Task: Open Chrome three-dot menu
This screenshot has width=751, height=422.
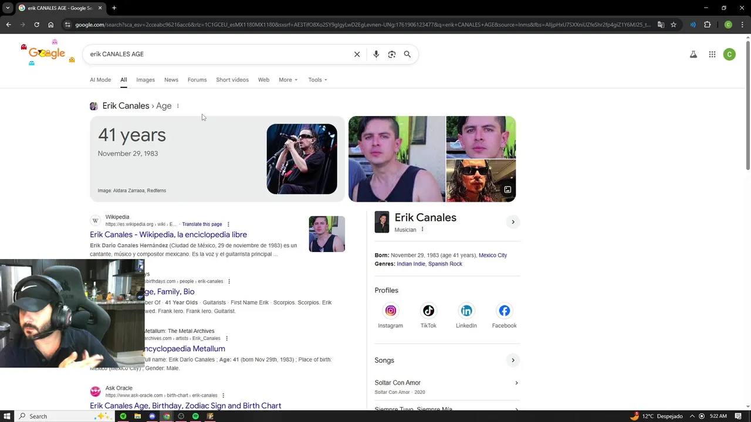Action: tap(742, 25)
